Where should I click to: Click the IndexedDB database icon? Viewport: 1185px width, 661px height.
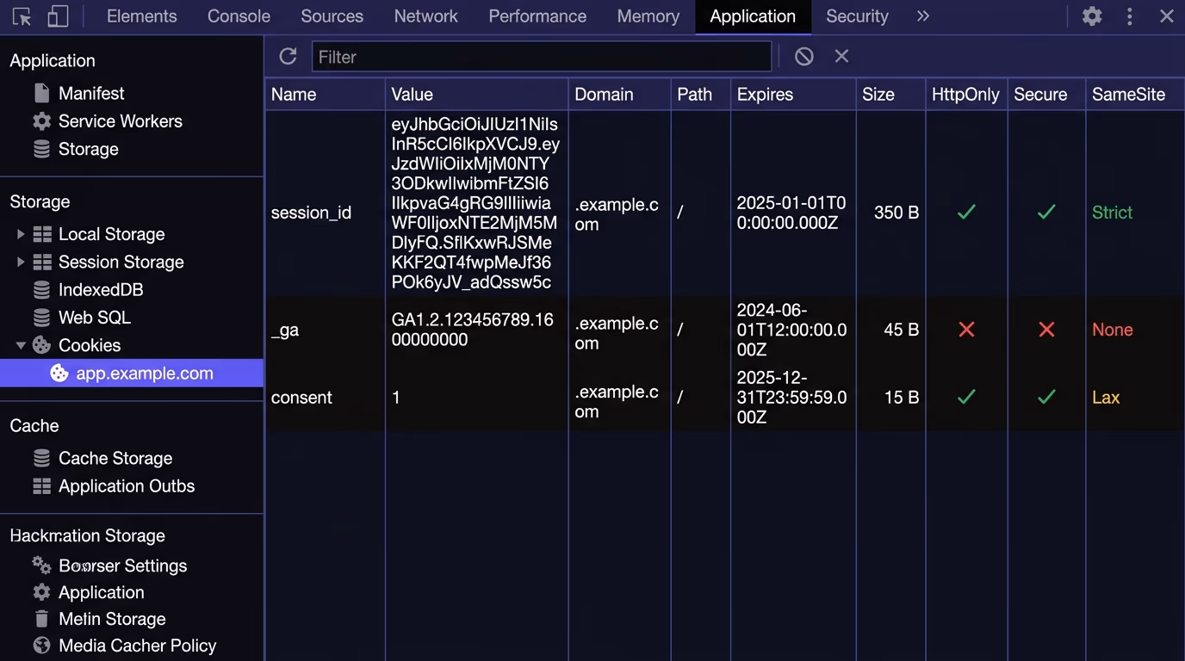click(x=41, y=290)
